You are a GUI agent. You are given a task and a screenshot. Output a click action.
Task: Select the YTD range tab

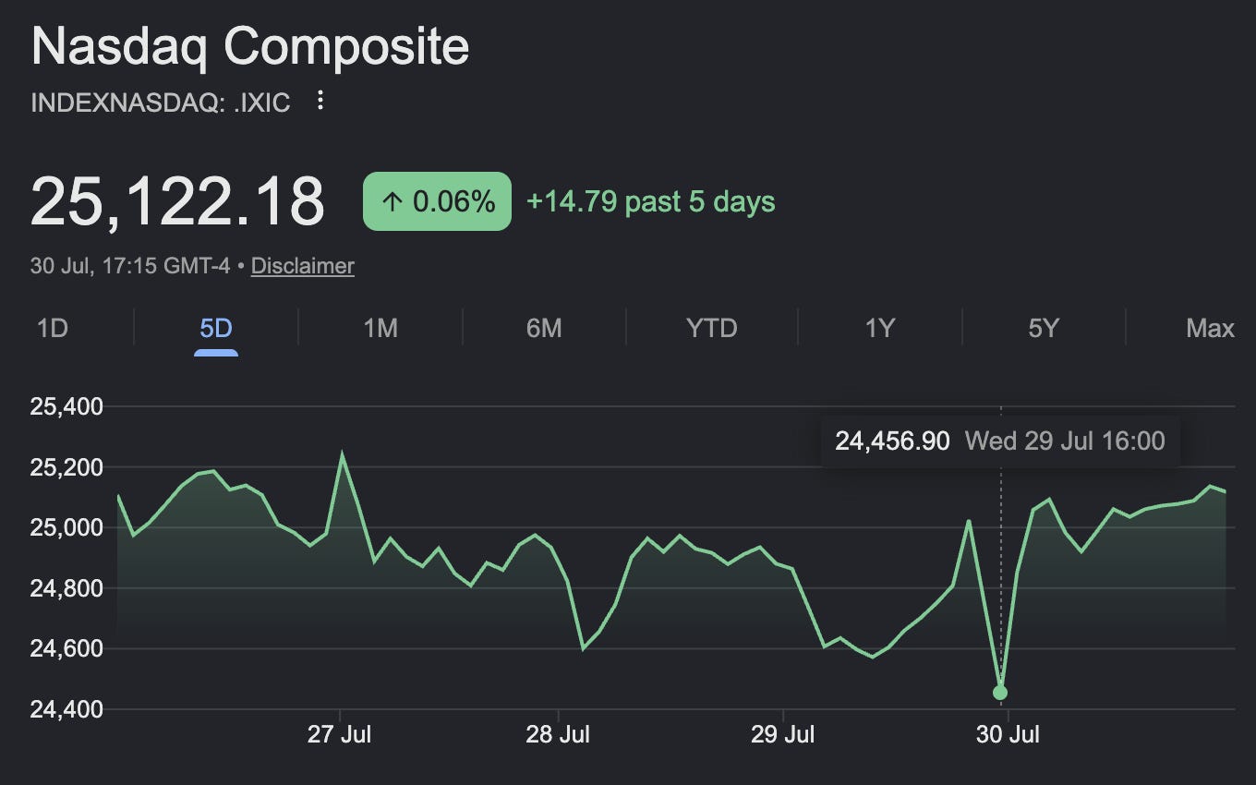pos(712,328)
